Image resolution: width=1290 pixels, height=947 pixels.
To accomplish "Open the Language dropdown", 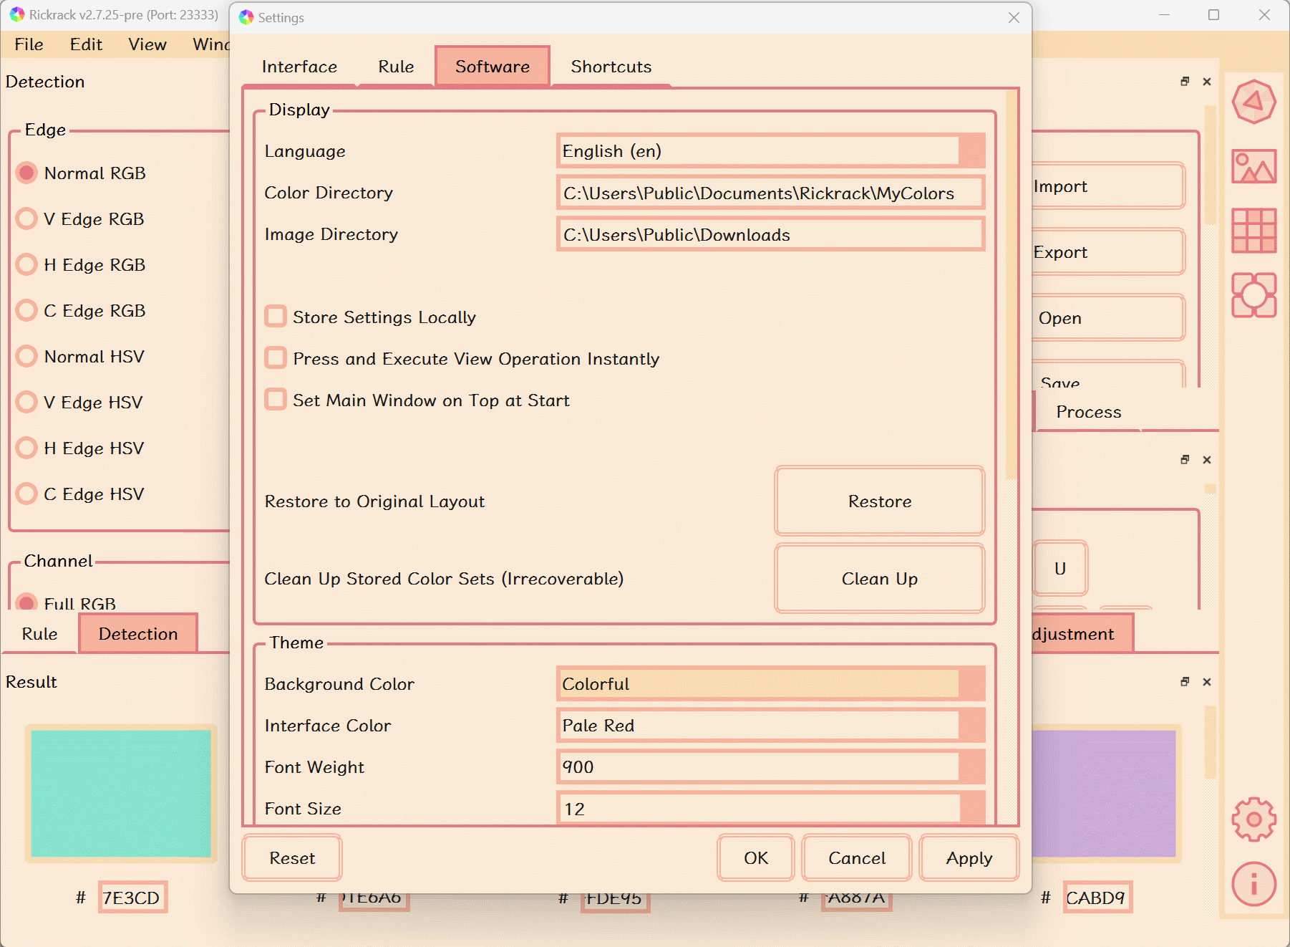I will pyautogui.click(x=770, y=151).
